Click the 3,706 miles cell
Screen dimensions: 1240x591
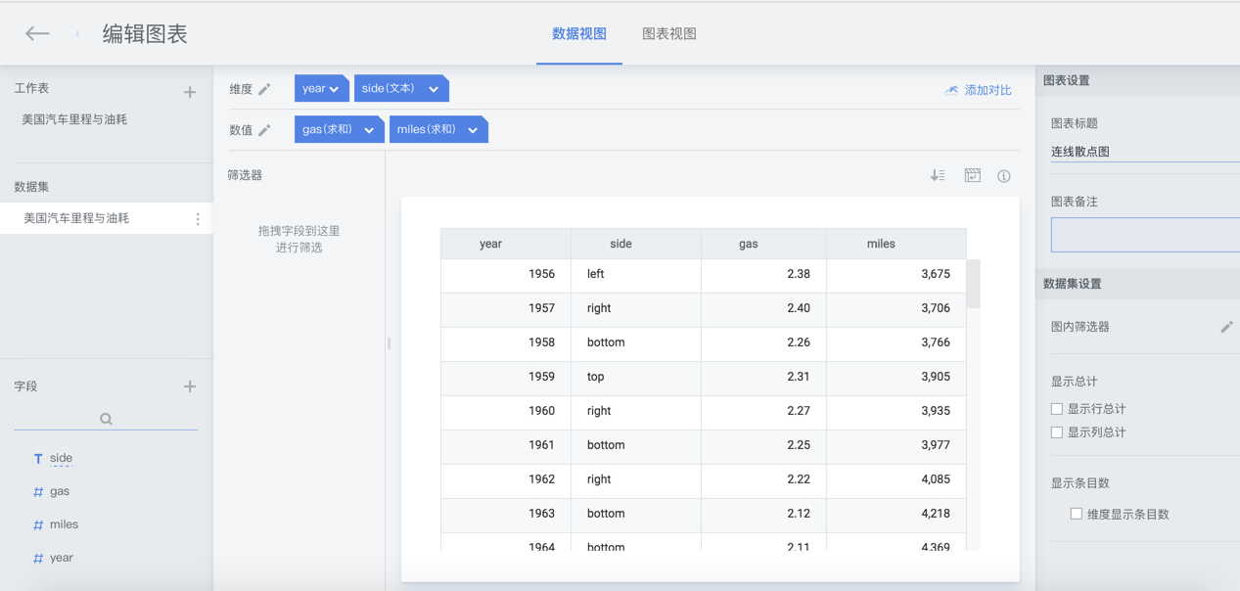click(896, 308)
